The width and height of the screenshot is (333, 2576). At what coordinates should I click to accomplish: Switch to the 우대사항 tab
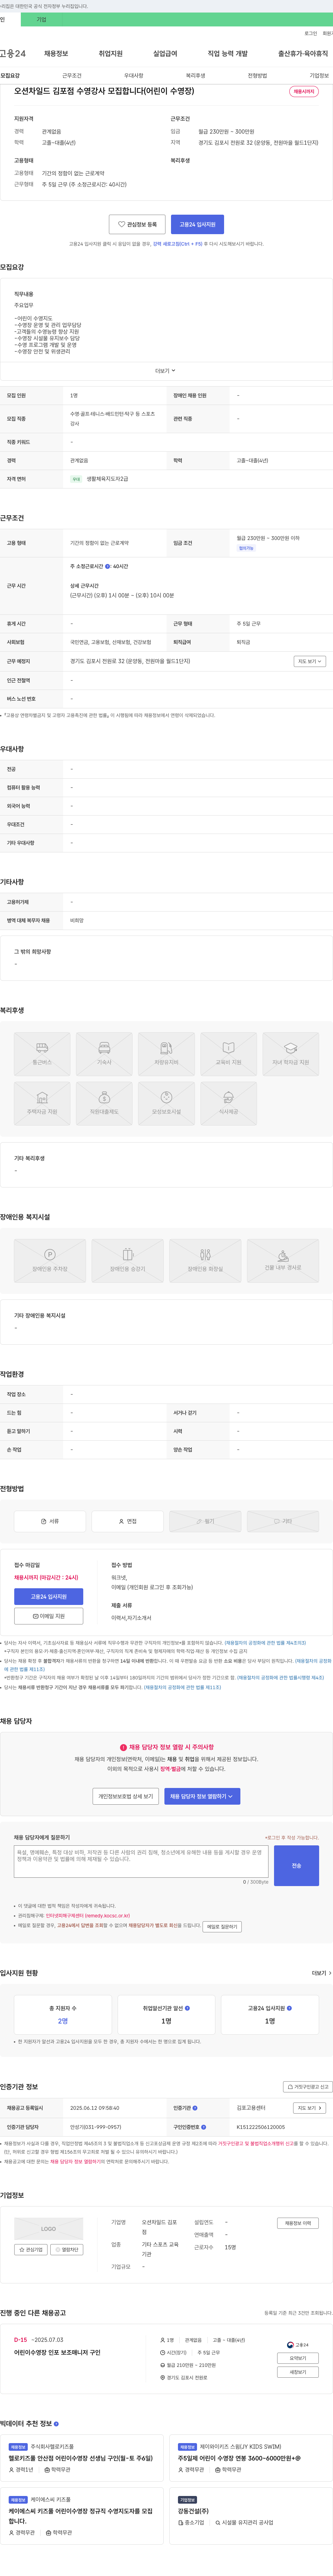click(x=134, y=76)
